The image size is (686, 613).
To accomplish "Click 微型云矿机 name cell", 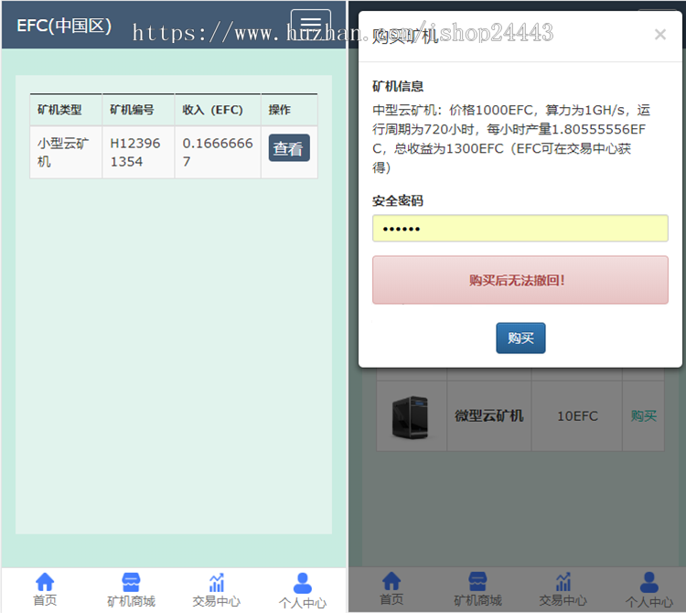I will [488, 415].
